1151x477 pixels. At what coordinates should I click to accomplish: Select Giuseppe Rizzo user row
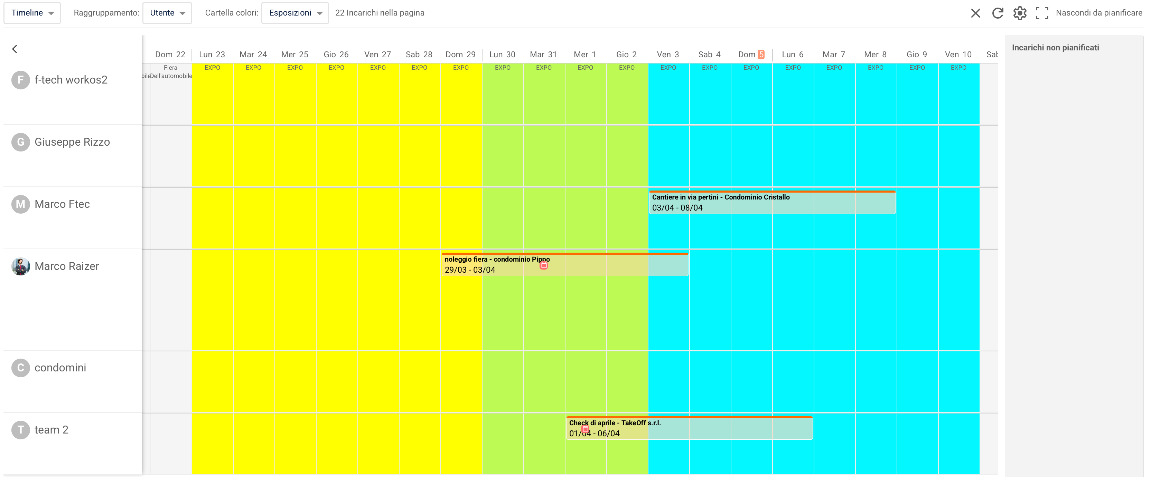72,156
